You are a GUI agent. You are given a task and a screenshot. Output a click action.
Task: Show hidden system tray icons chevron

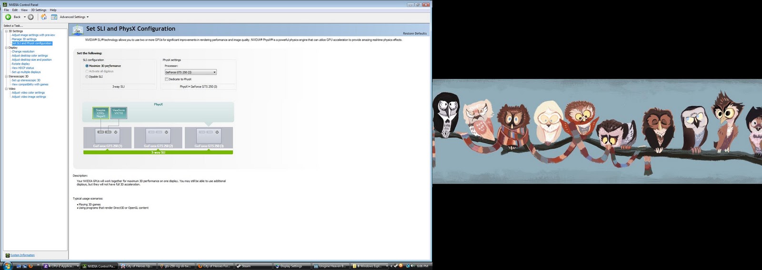(x=391, y=266)
